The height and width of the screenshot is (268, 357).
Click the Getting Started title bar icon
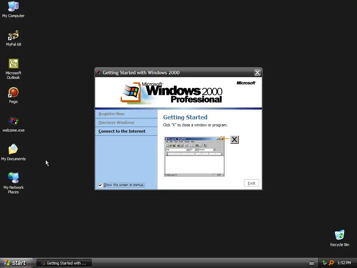click(x=99, y=73)
